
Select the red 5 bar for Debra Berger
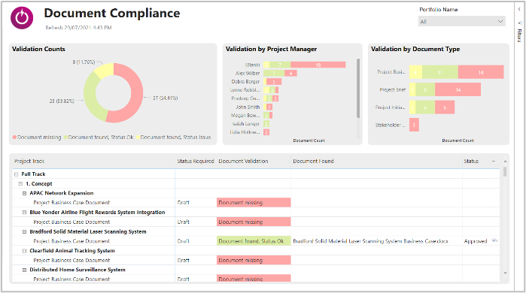coord(274,82)
